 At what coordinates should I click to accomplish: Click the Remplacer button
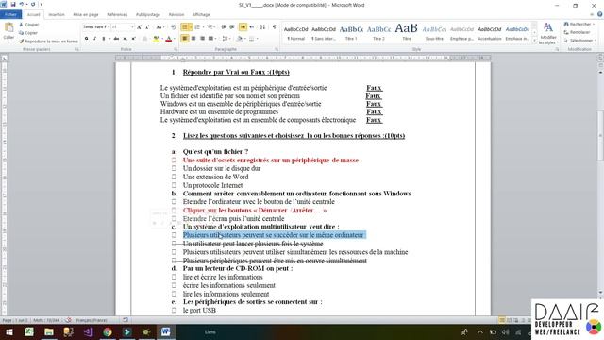click(x=577, y=32)
